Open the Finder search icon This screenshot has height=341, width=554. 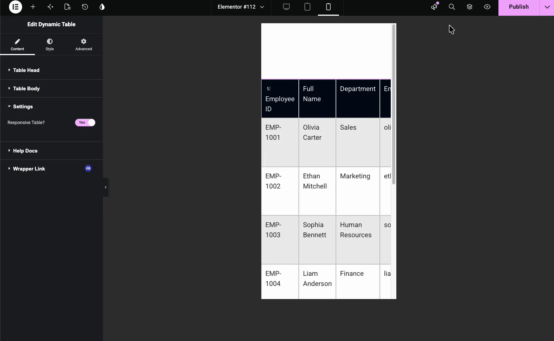[x=452, y=7]
